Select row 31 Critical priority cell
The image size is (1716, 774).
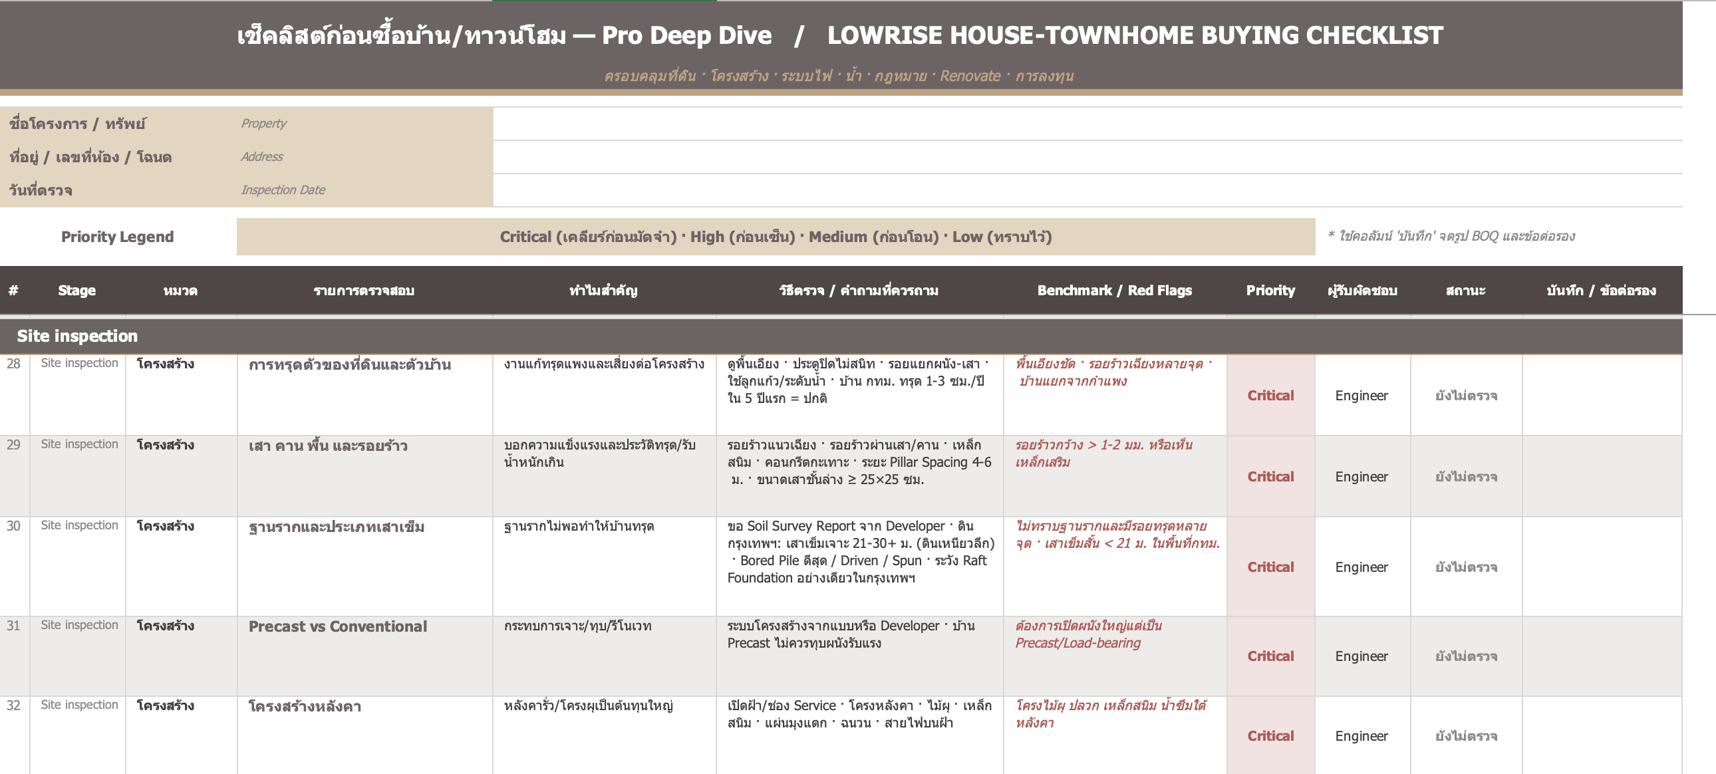(1270, 657)
